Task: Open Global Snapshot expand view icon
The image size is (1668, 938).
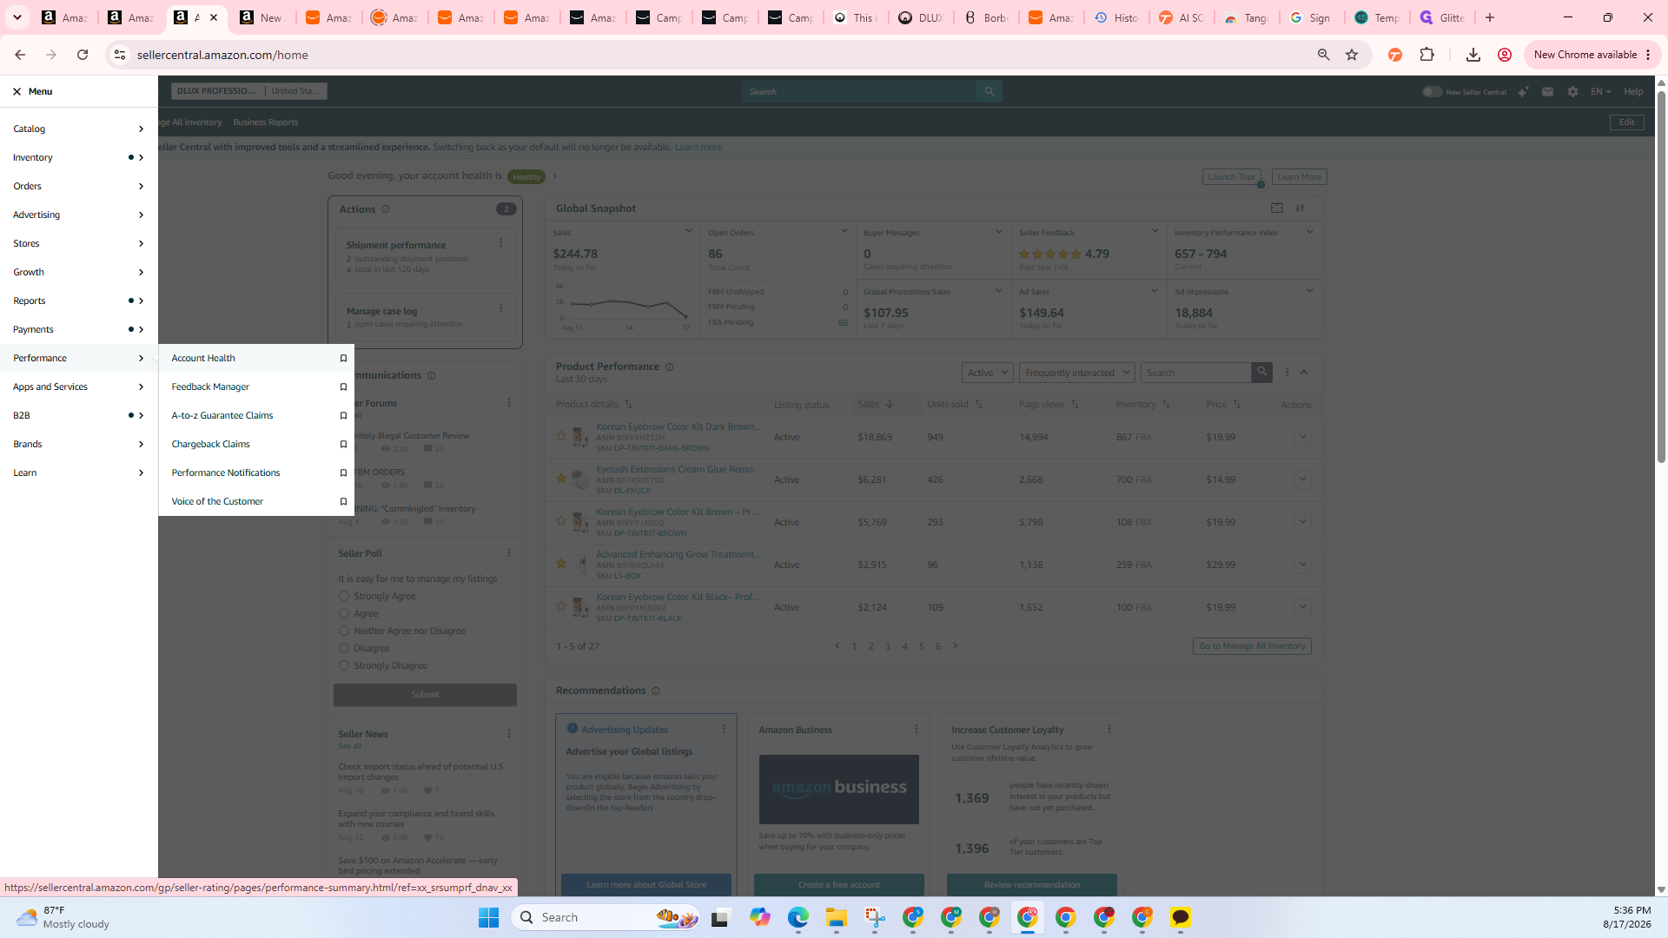Action: [1276, 208]
